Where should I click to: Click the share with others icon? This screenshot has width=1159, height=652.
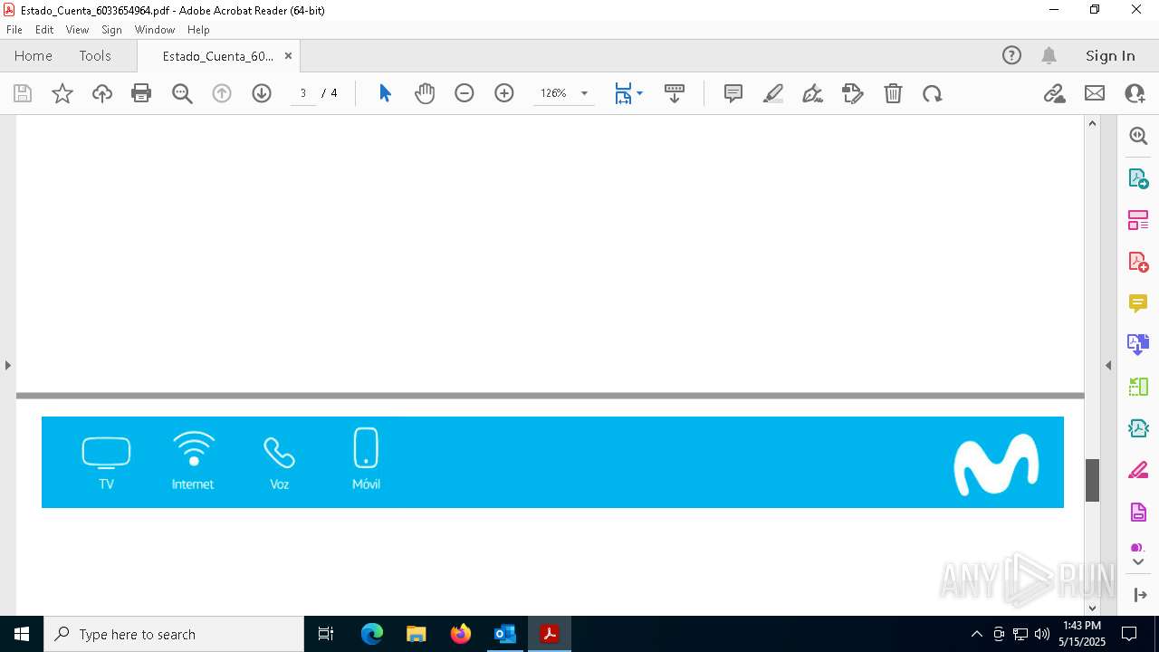(x=1135, y=93)
